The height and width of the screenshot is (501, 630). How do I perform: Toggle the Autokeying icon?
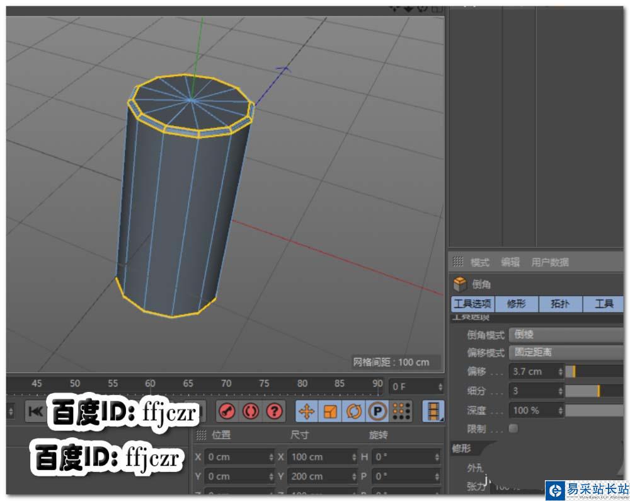[251, 412]
